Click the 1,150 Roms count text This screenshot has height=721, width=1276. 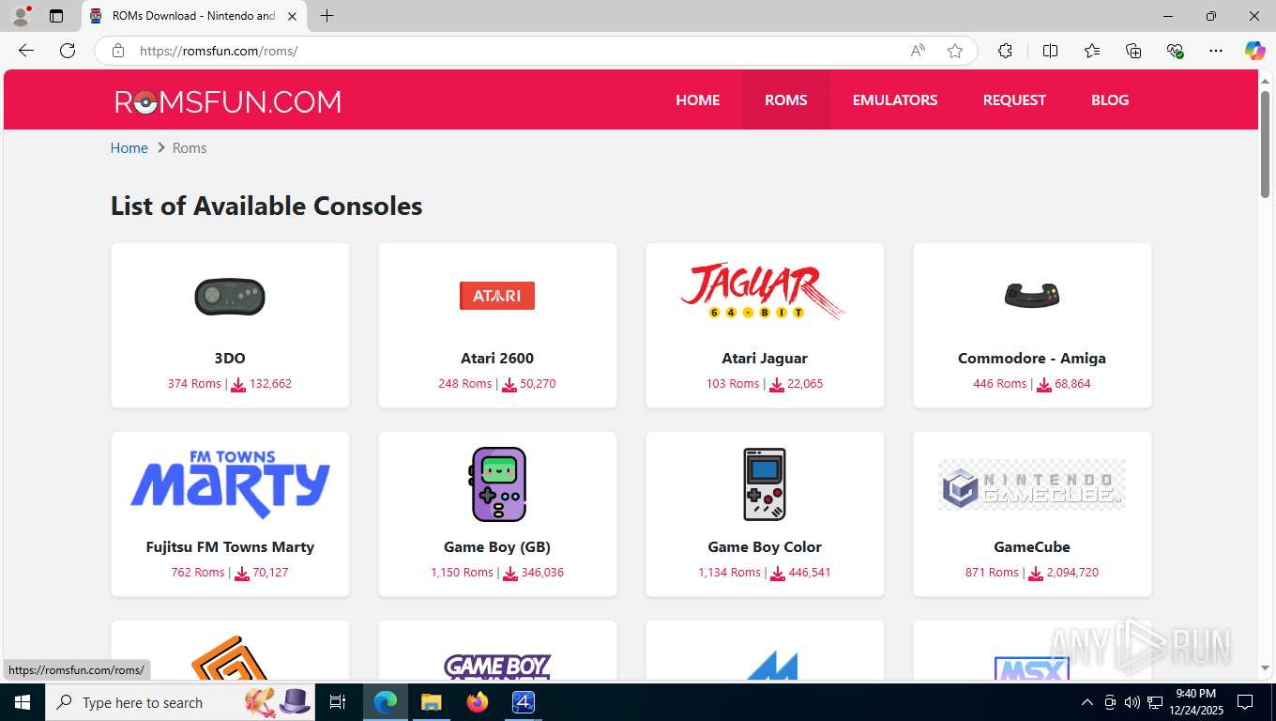462,572
